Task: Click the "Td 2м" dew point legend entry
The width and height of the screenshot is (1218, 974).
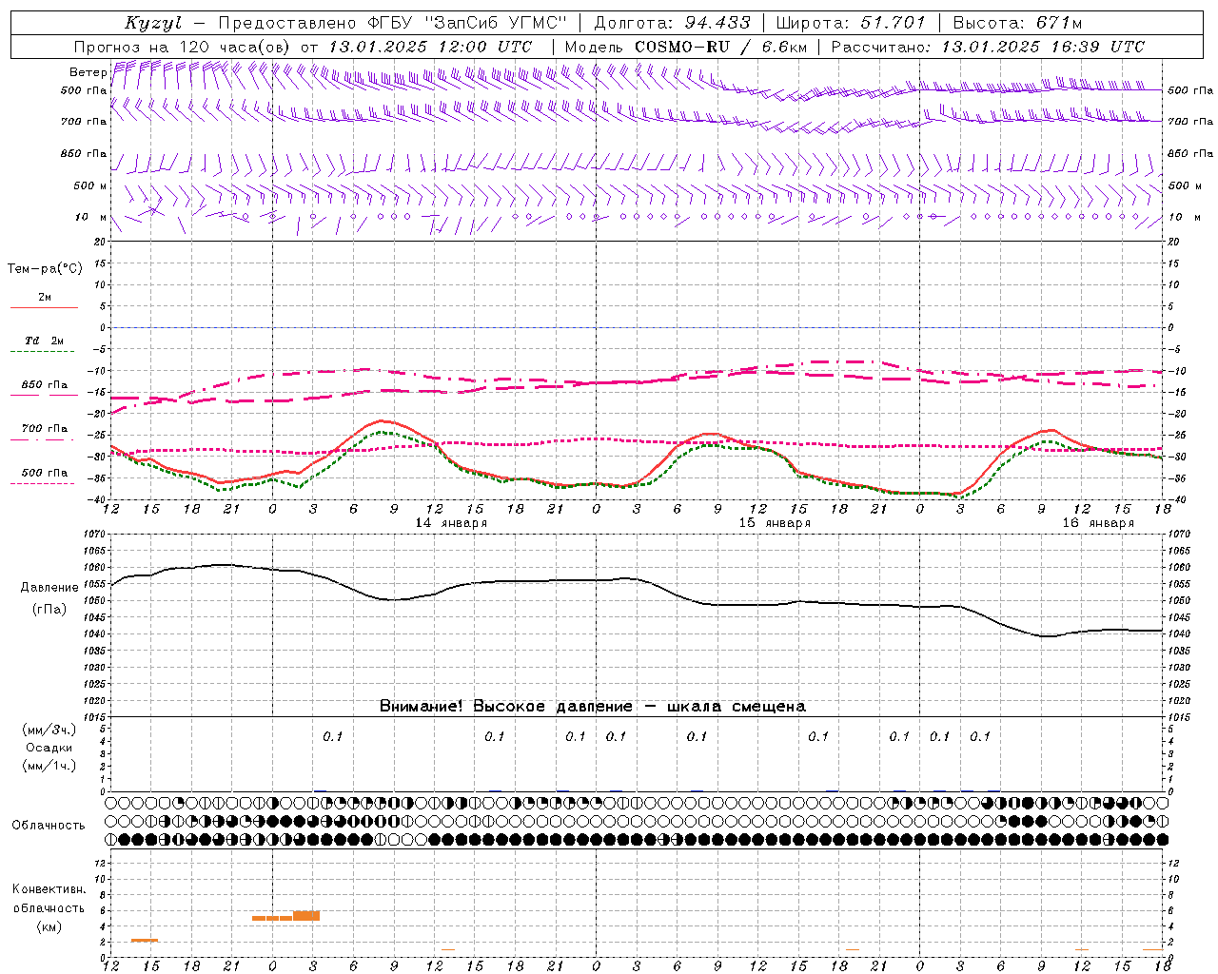Action: [45, 341]
